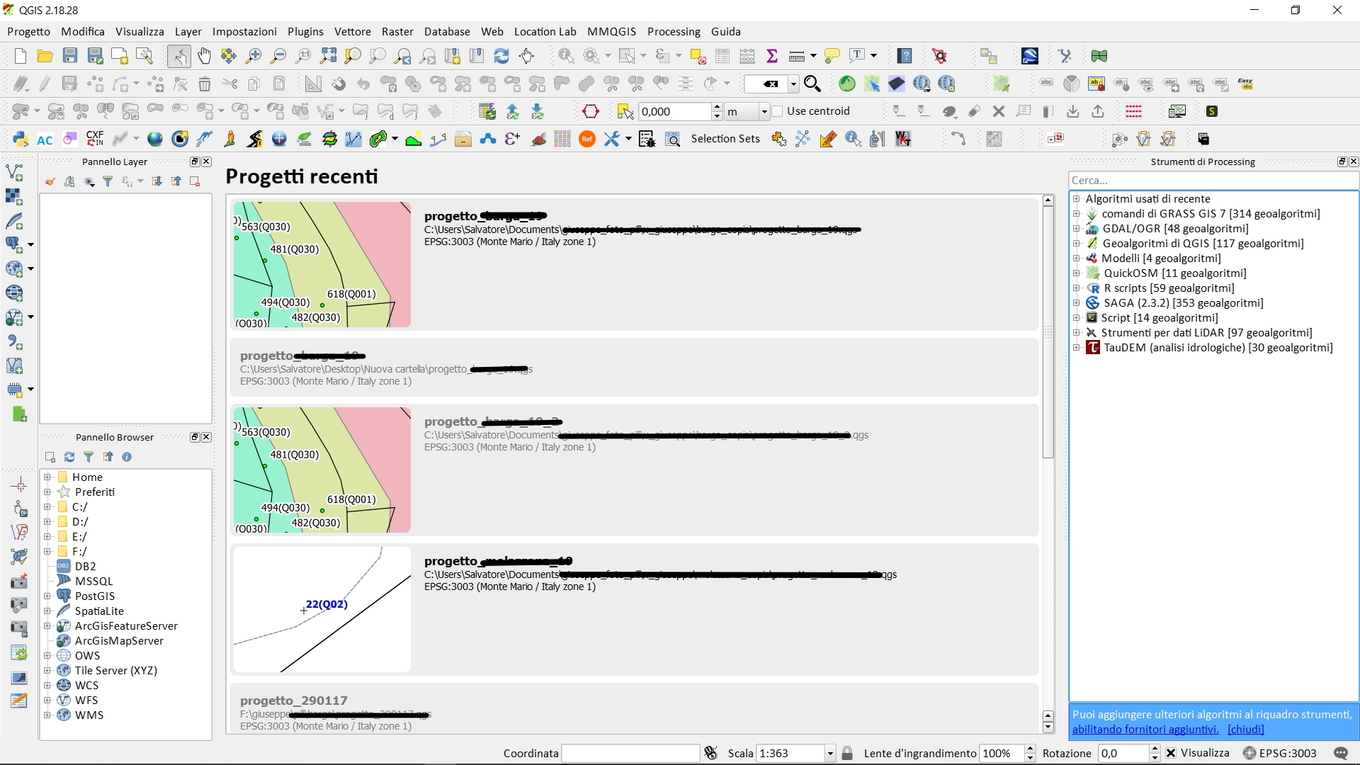Expand the Home folder in Browser

tap(47, 477)
